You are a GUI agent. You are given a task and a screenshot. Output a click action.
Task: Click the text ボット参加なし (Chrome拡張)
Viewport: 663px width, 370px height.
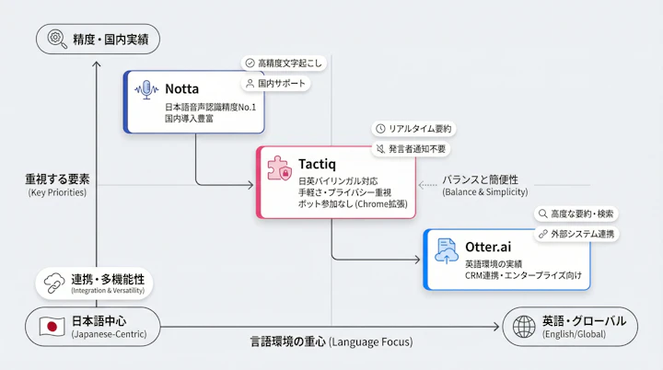pyautogui.click(x=353, y=203)
